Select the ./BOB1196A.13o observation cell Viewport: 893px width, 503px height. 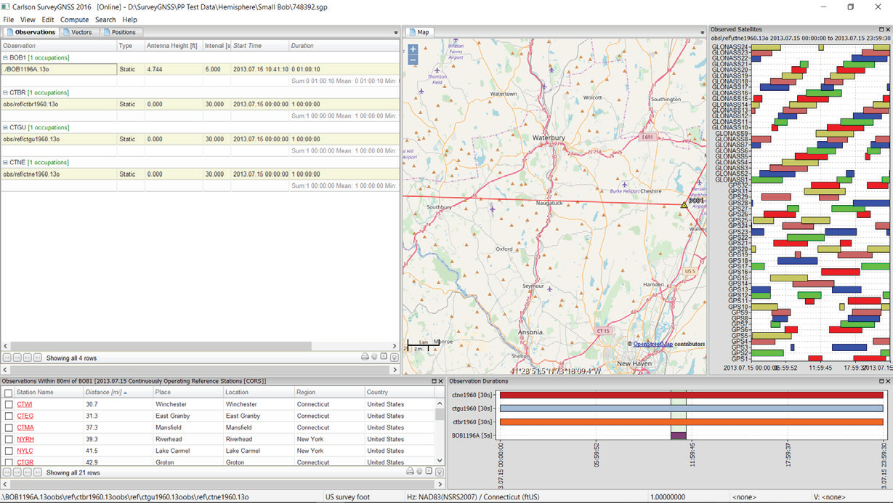(x=59, y=69)
